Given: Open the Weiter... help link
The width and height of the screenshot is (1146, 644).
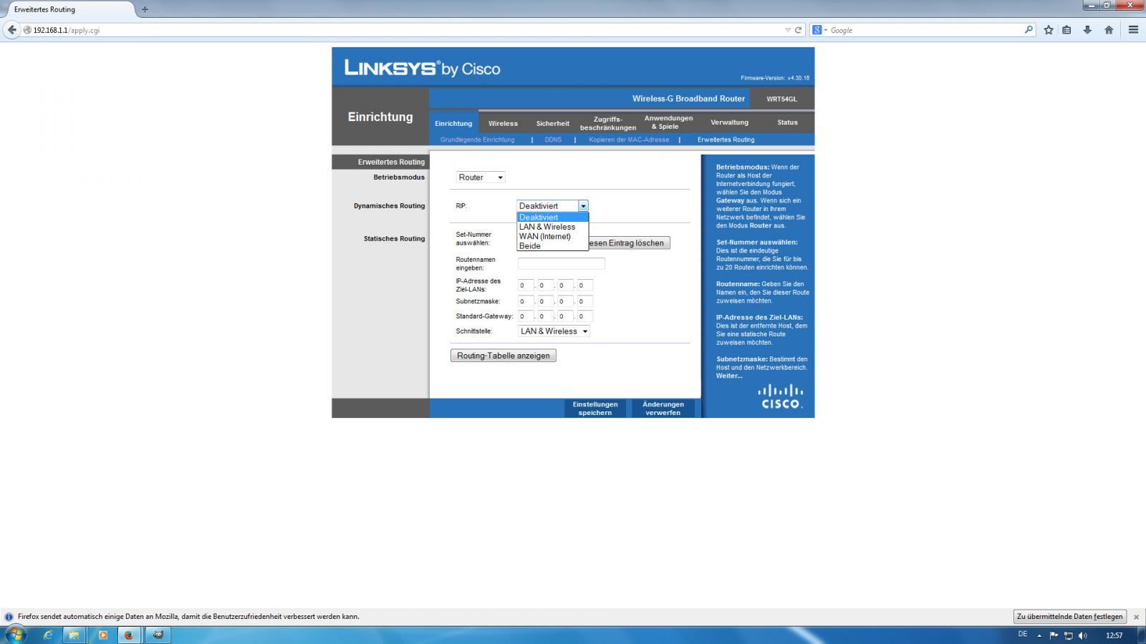Looking at the screenshot, I should 729,376.
